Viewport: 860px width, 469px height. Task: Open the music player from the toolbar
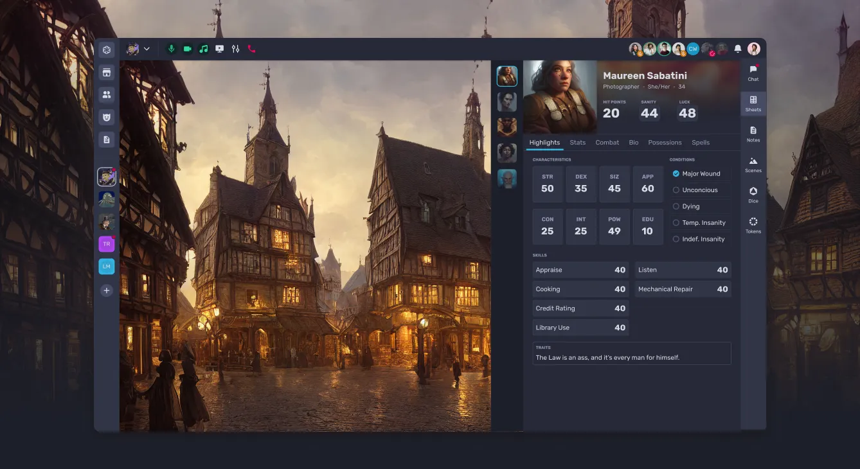[203, 48]
